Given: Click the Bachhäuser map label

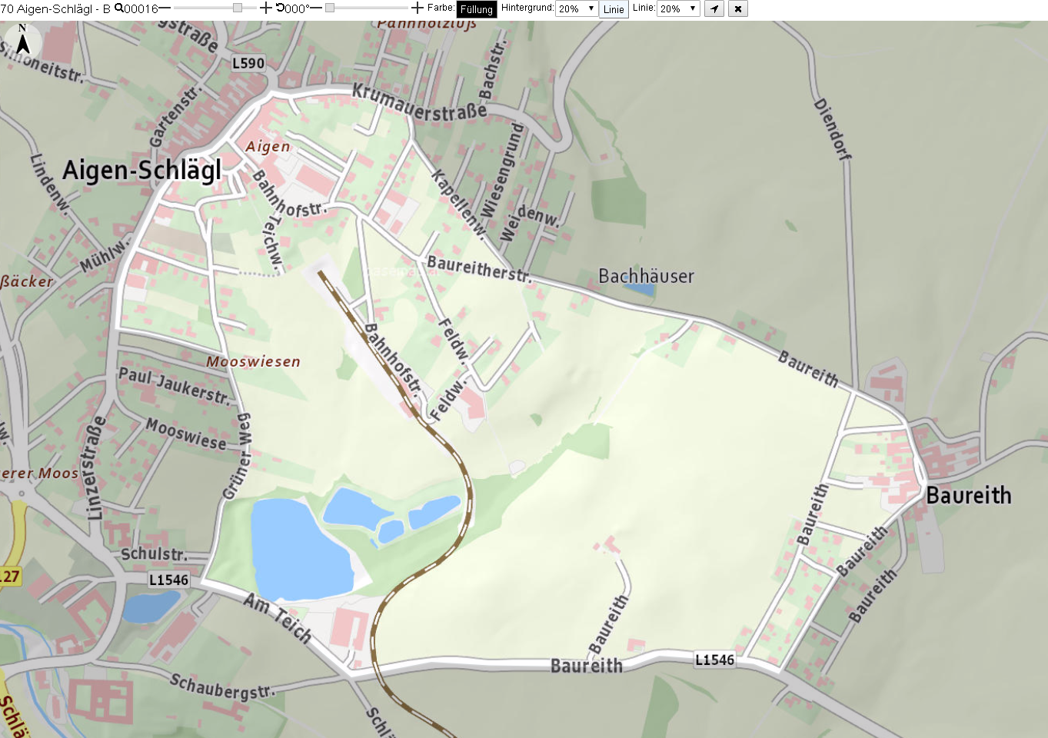Looking at the screenshot, I should [x=646, y=276].
